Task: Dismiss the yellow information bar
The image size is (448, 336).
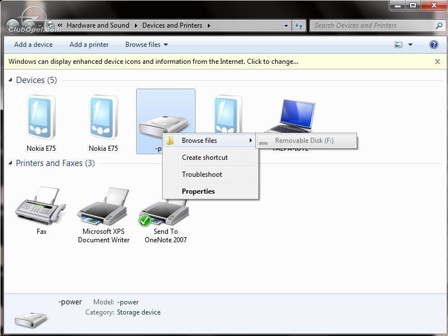Action: [x=437, y=62]
